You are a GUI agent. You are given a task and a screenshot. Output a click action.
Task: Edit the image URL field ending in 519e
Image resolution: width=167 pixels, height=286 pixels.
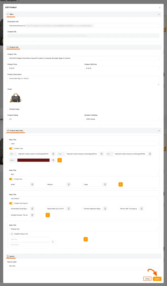tap(130, 154)
